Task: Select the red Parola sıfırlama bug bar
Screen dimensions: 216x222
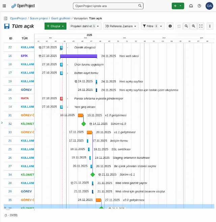Action: coord(61,99)
